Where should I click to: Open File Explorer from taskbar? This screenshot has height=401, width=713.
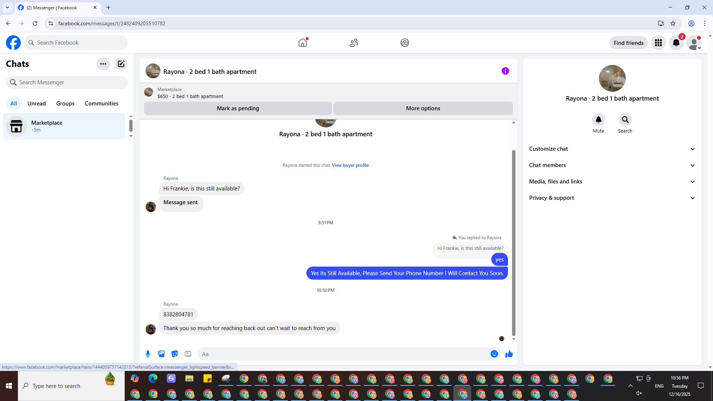(x=189, y=378)
